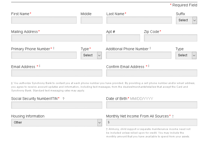Click the Synchrony Bank authorization disclaimer text
This screenshot has width=206, height=144.
tap(103, 87)
